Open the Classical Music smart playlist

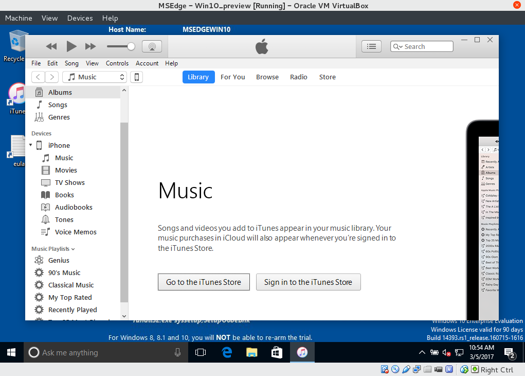coord(73,285)
